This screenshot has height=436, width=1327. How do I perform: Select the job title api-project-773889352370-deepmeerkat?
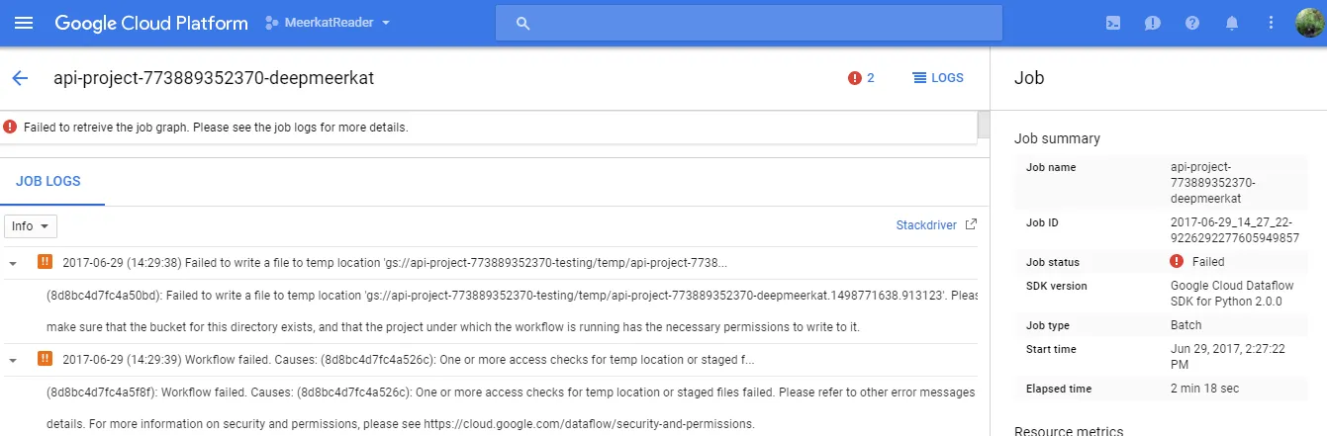tap(214, 78)
